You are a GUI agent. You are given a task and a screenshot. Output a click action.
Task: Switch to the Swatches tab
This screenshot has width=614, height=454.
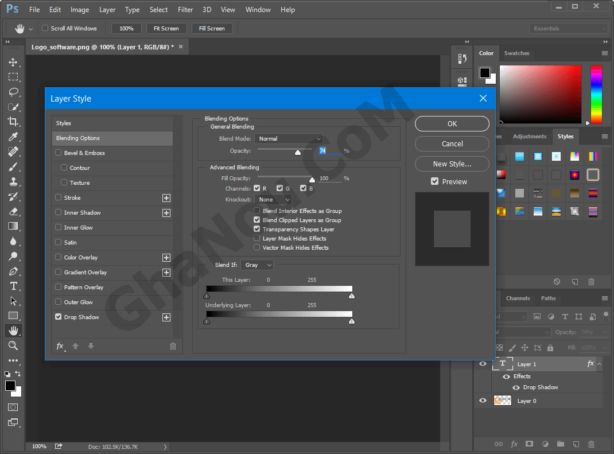click(516, 53)
